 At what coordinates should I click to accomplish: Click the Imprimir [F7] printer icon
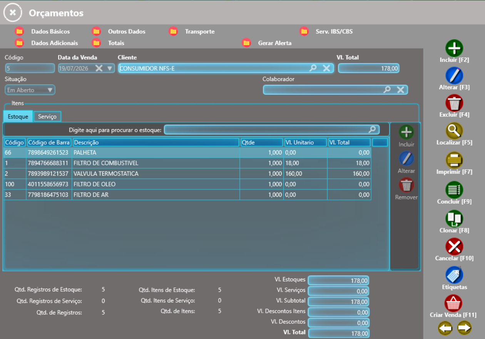coord(454,160)
